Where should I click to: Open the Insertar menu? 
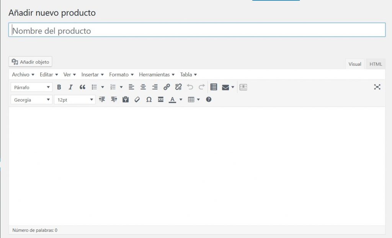[92, 74]
